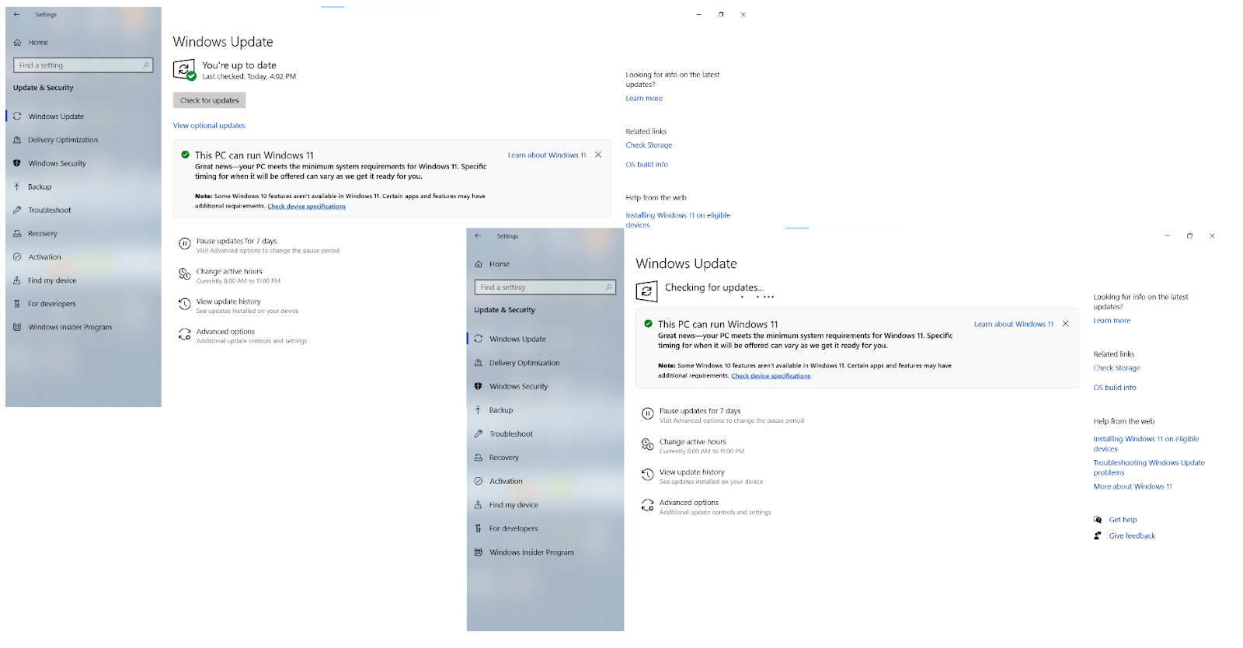Open Check Storage link in lower-right window

1117,368
